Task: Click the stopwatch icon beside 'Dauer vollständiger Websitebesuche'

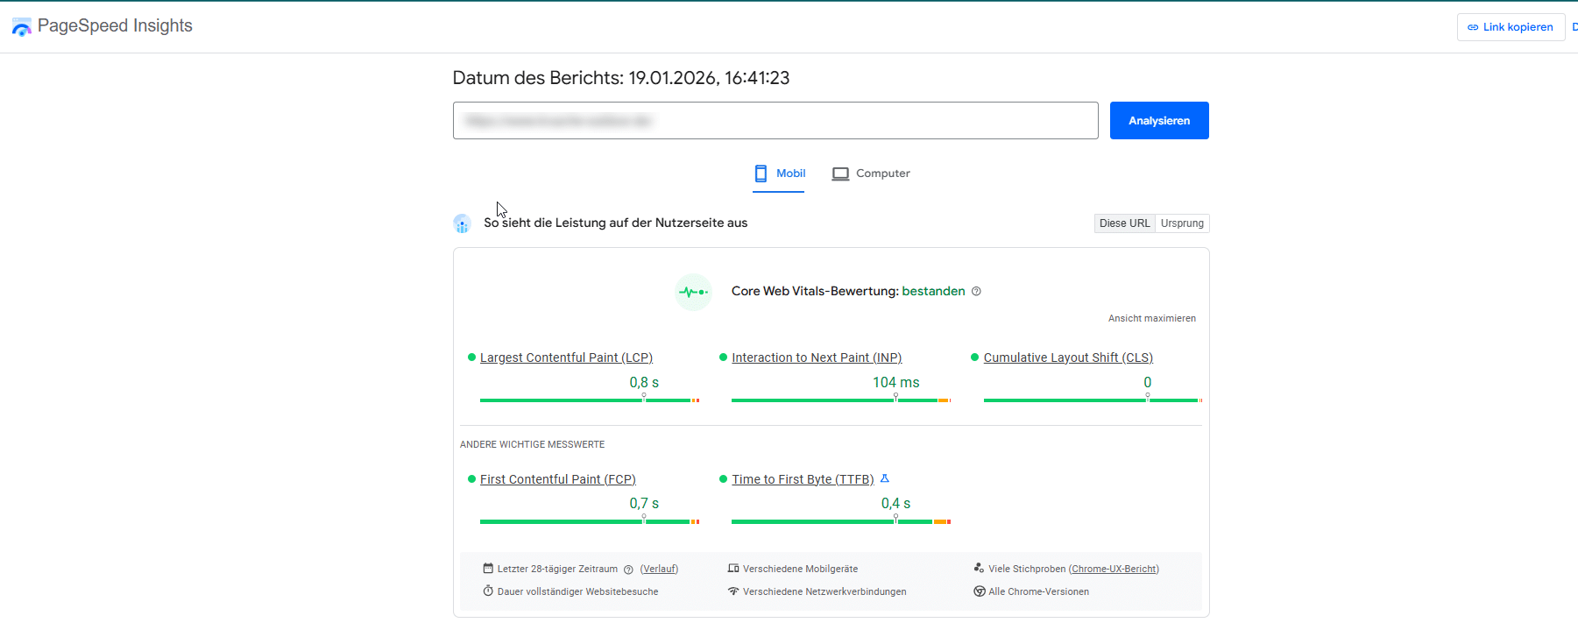Action: [x=488, y=591]
